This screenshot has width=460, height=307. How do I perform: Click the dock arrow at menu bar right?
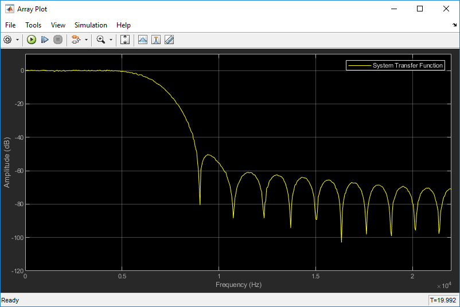pyautogui.click(x=454, y=25)
